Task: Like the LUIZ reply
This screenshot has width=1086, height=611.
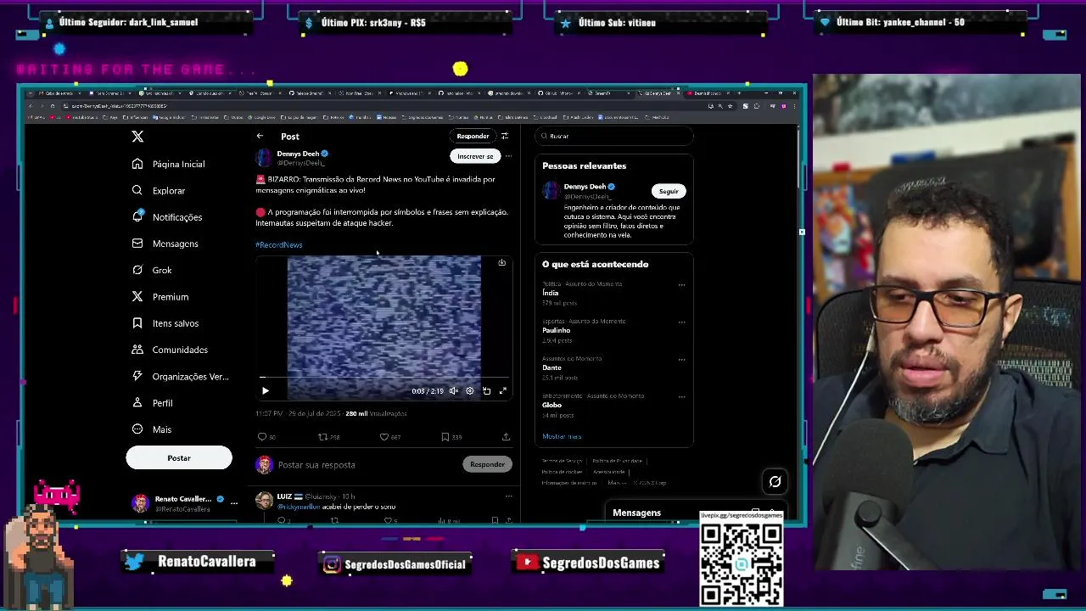Action: pos(388,520)
